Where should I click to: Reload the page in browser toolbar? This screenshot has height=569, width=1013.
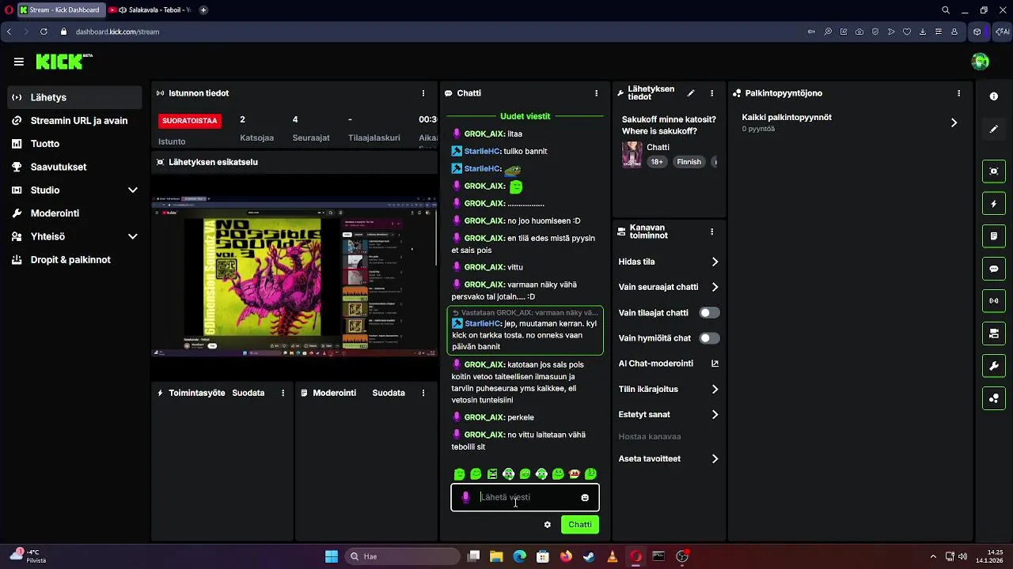coord(44,32)
